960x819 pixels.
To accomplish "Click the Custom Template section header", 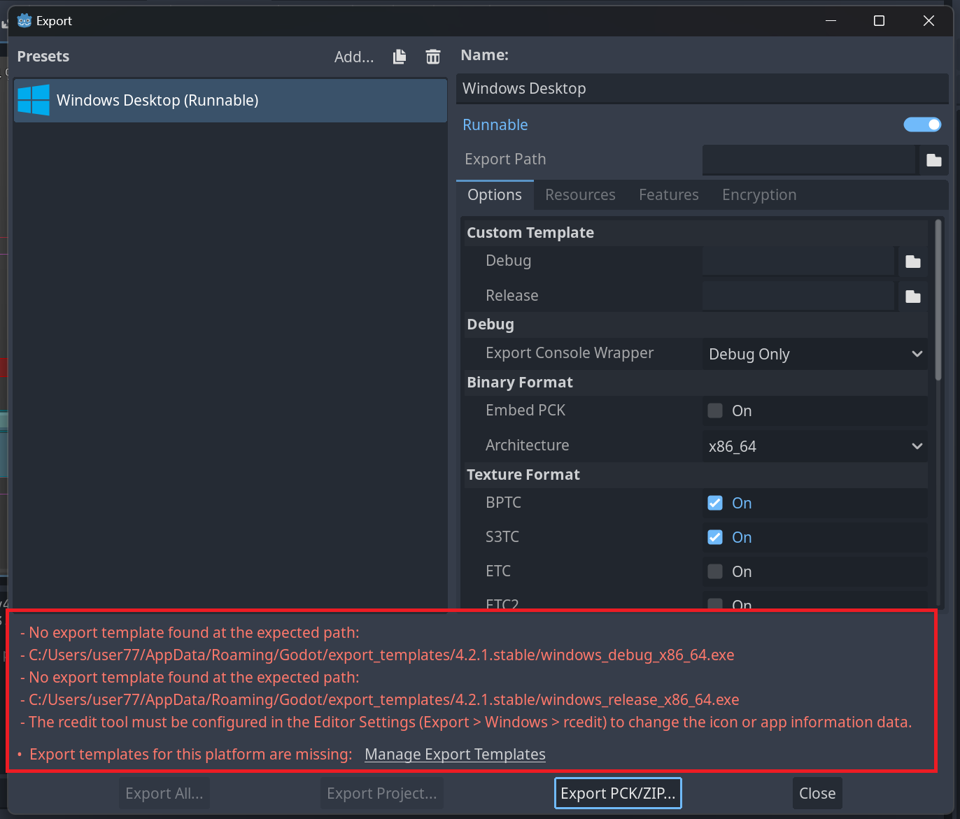I will click(x=530, y=233).
